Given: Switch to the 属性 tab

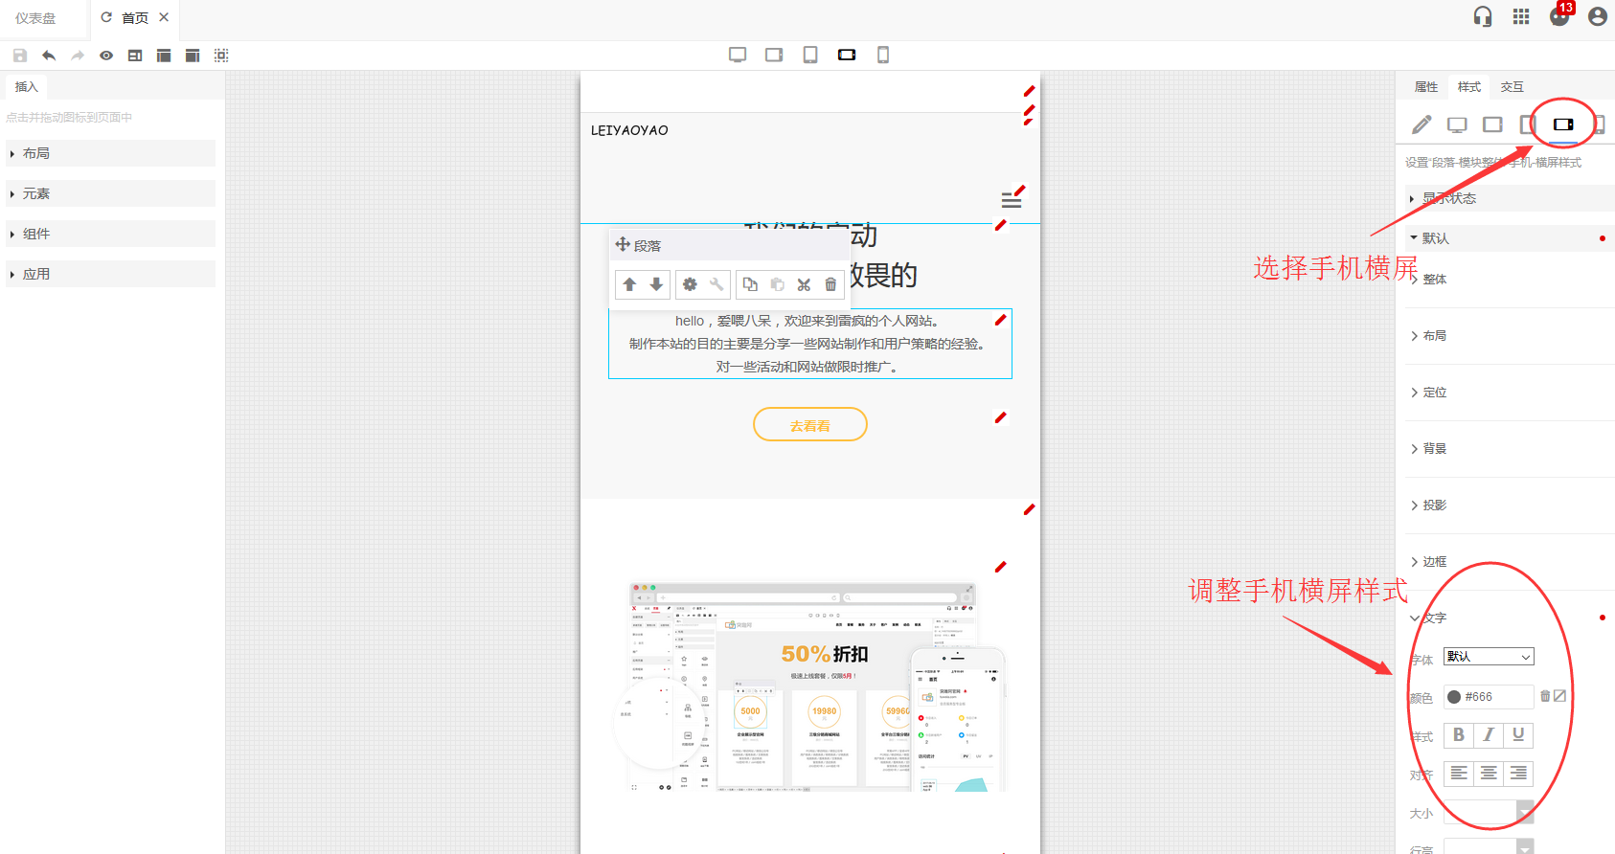Looking at the screenshot, I should coord(1425,87).
